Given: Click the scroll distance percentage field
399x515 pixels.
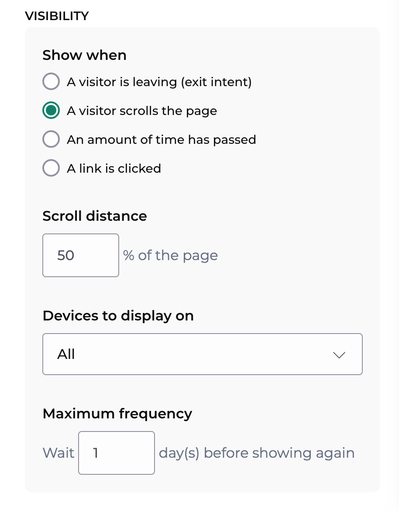Looking at the screenshot, I should pyautogui.click(x=81, y=255).
